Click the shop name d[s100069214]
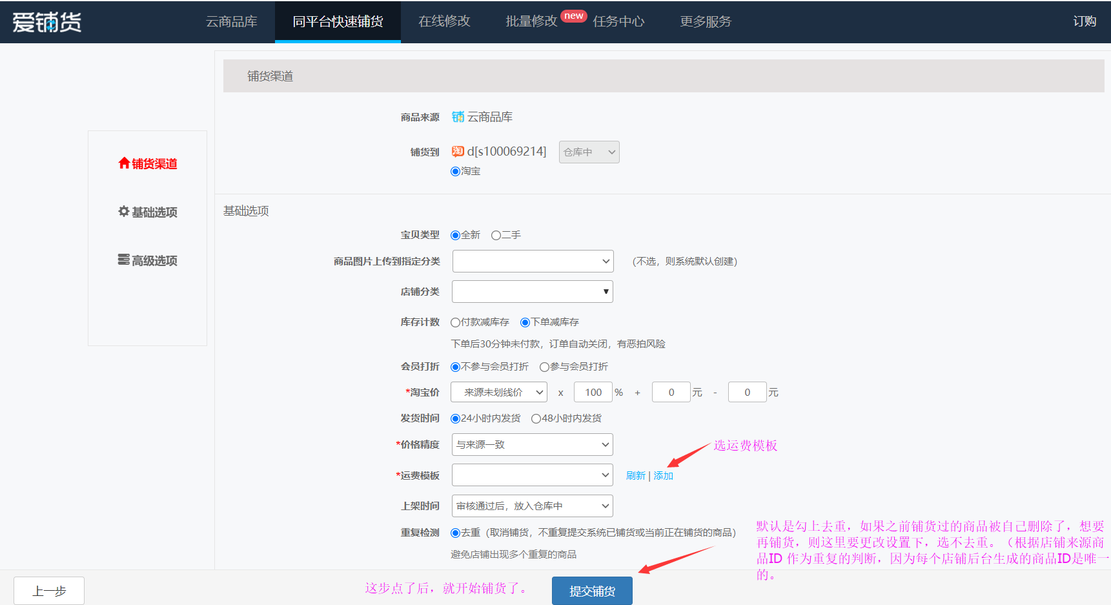Screen dimensions: 1111x605 click(507, 151)
